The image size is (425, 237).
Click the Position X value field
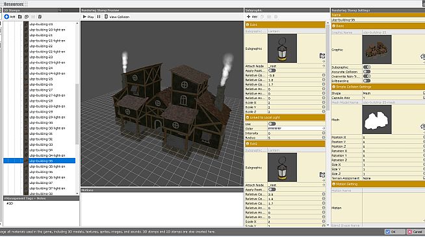[x=393, y=137]
